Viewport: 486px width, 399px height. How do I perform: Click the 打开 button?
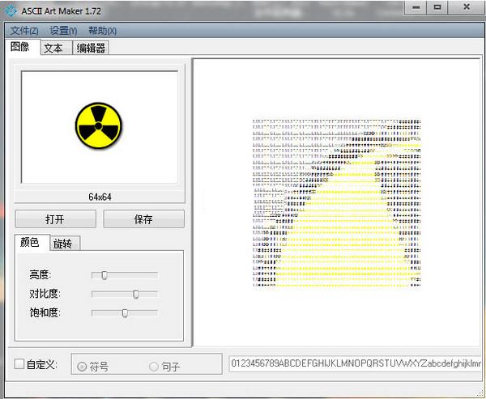[55, 219]
